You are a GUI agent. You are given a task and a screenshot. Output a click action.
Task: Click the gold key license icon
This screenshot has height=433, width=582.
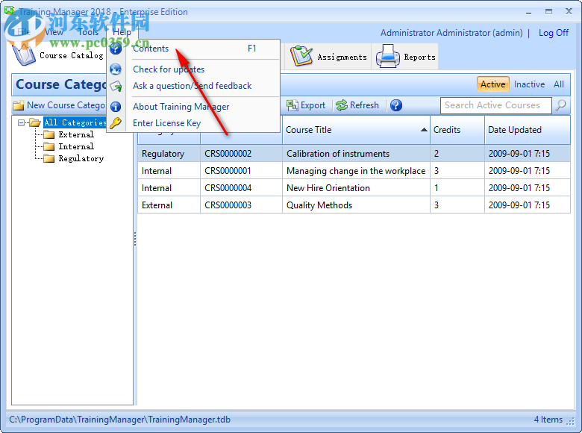(116, 123)
